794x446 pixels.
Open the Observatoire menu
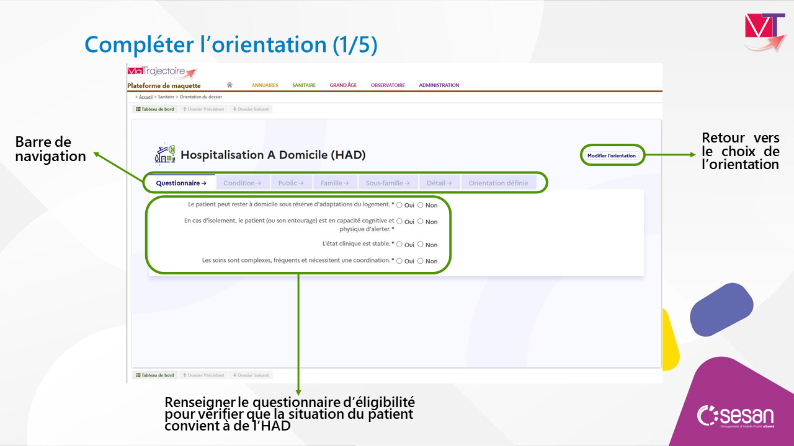tap(388, 85)
